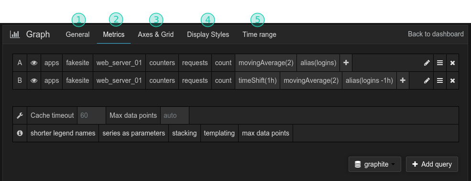This screenshot has width=471, height=181.
Task: Click the Cache timeout input field
Action: pos(91,115)
